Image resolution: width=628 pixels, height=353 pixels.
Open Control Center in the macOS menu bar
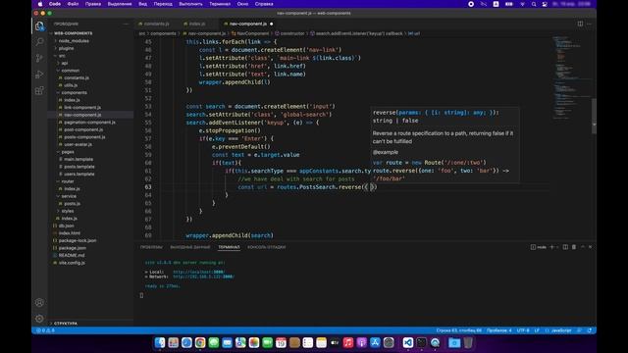click(x=545, y=4)
